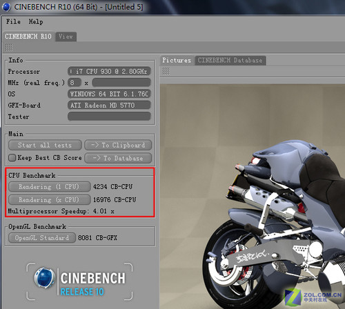Select the CINEBENCH R10 tab
The height and width of the screenshot is (309, 345).
tap(28, 37)
